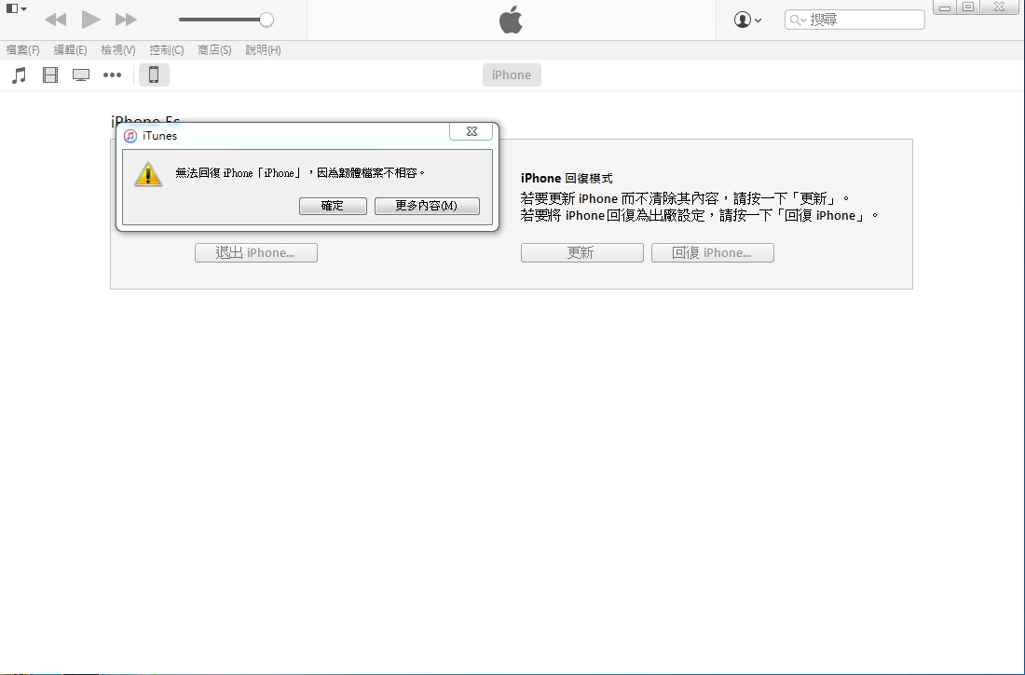Close the main iTunes window
This screenshot has height=675, width=1025.
pyautogui.click(x=1000, y=7)
